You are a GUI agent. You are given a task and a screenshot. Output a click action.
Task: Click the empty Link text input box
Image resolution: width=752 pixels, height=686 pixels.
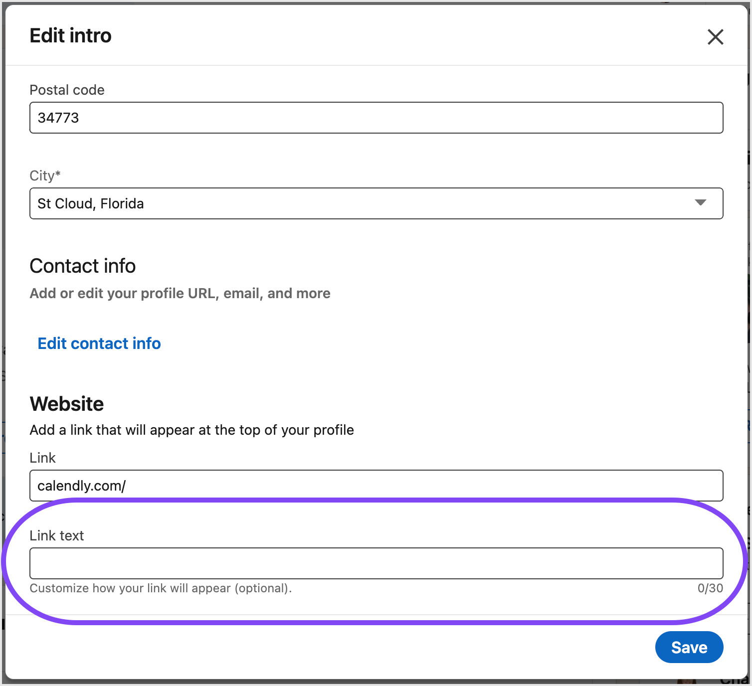(376, 563)
